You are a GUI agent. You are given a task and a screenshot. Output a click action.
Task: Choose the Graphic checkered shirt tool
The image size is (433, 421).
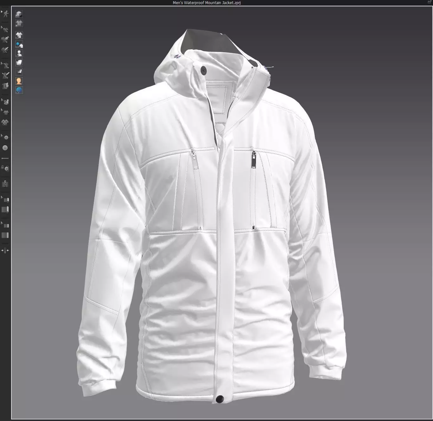[5, 122]
